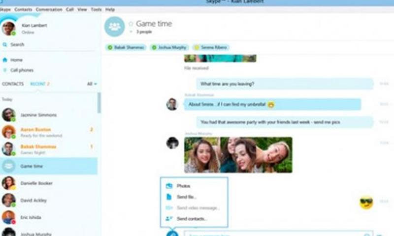The image size is (394, 236).
Task: Click the Serena Ribeiro participant chip
Action: 211,47
